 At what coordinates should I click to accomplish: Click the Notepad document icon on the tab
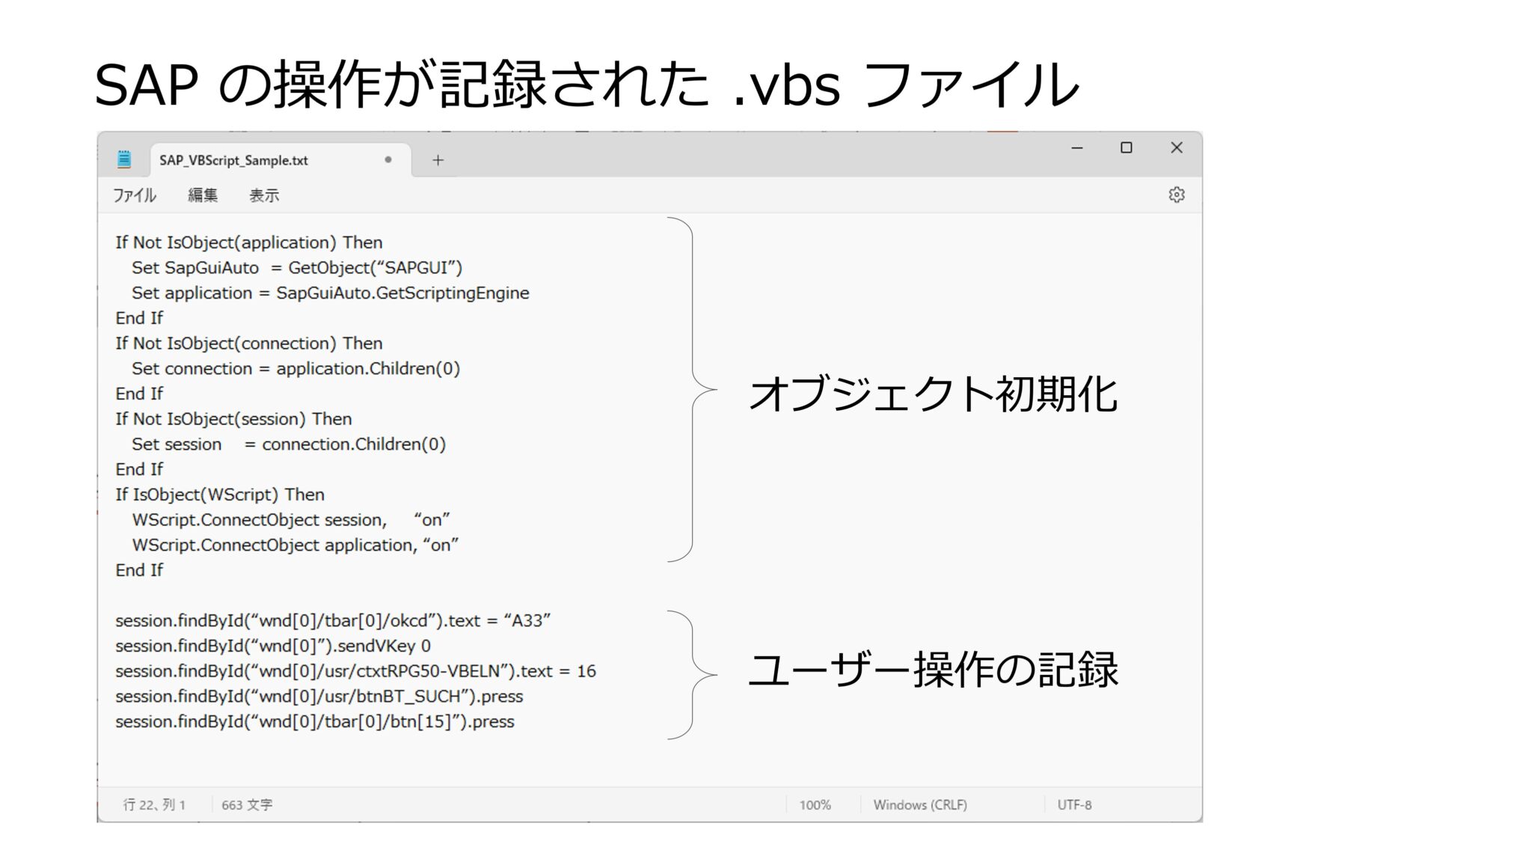click(124, 159)
